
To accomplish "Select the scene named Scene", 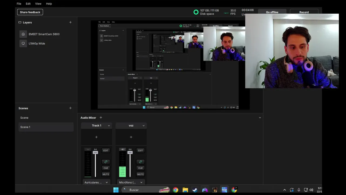I will point(46,118).
